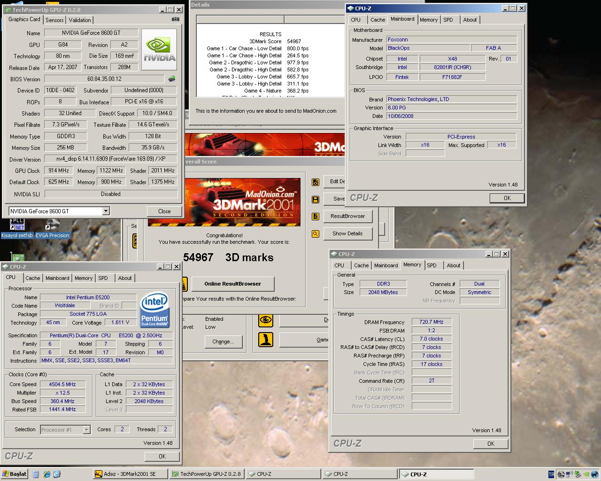Image resolution: width=601 pixels, height=481 pixels.
Task: Click the 54967 3D marks score text
Action: [228, 257]
